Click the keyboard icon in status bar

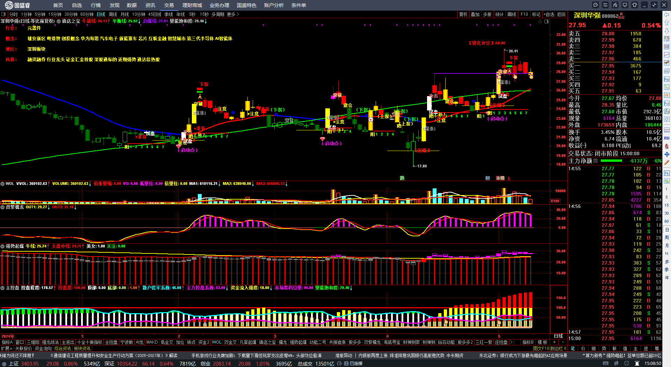(606, 364)
